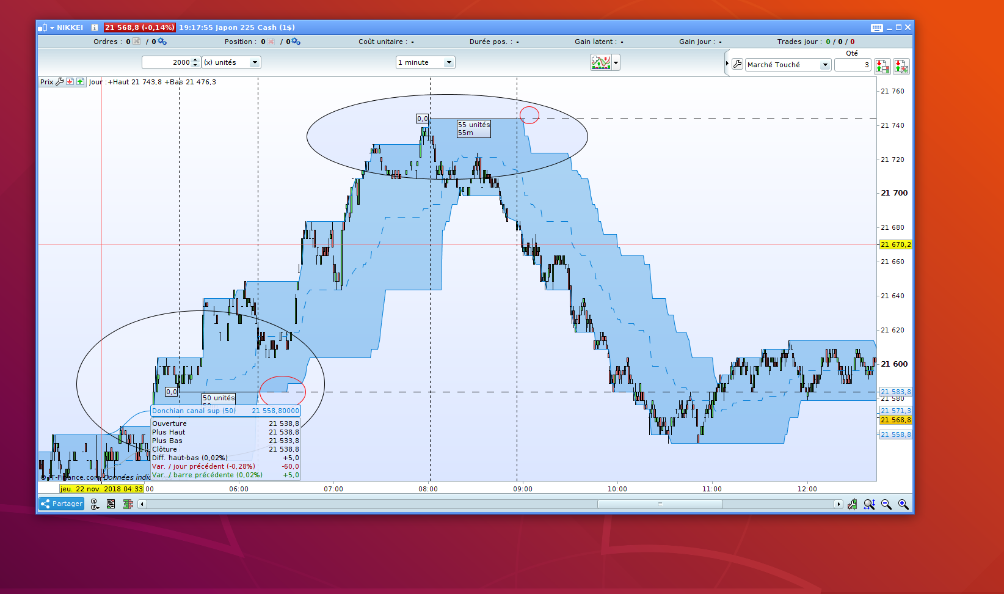This screenshot has height=594, width=1004.
Task: Click the 'Trades jour' counter text
Action: [x=816, y=42]
